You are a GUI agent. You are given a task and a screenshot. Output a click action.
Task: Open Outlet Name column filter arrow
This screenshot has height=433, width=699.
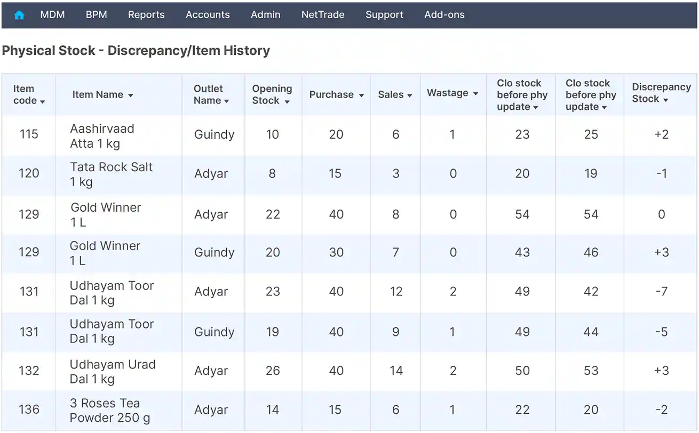click(227, 101)
